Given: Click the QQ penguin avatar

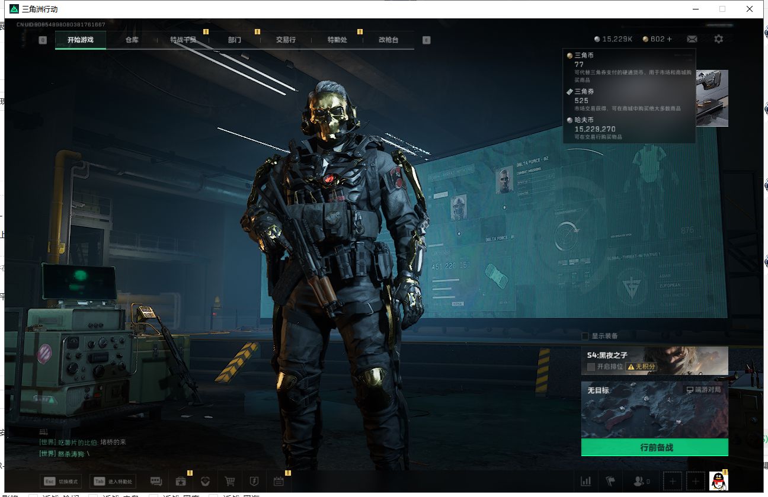Looking at the screenshot, I should [719, 481].
